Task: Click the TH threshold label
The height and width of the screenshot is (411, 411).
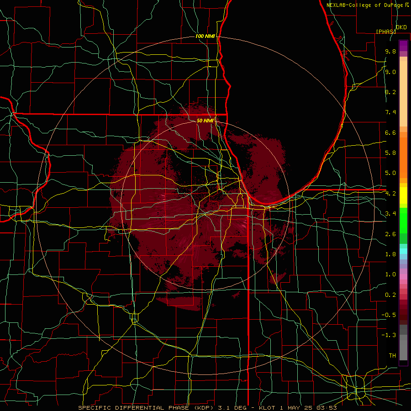Action: point(392,356)
